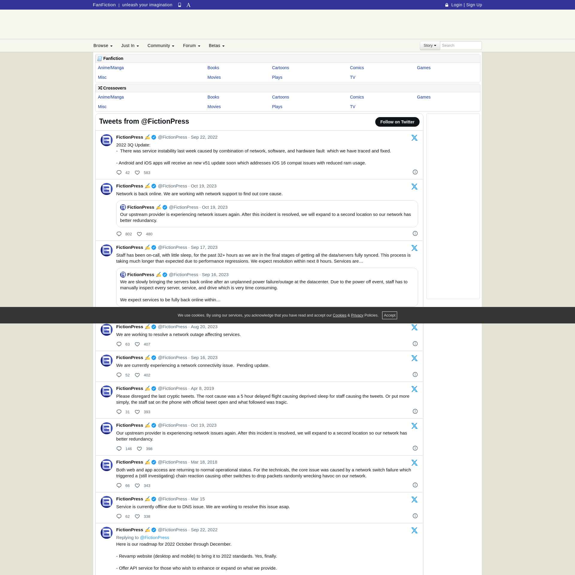This screenshot has height=575, width=575.
Task: Click the Search input field
Action: coord(461,45)
